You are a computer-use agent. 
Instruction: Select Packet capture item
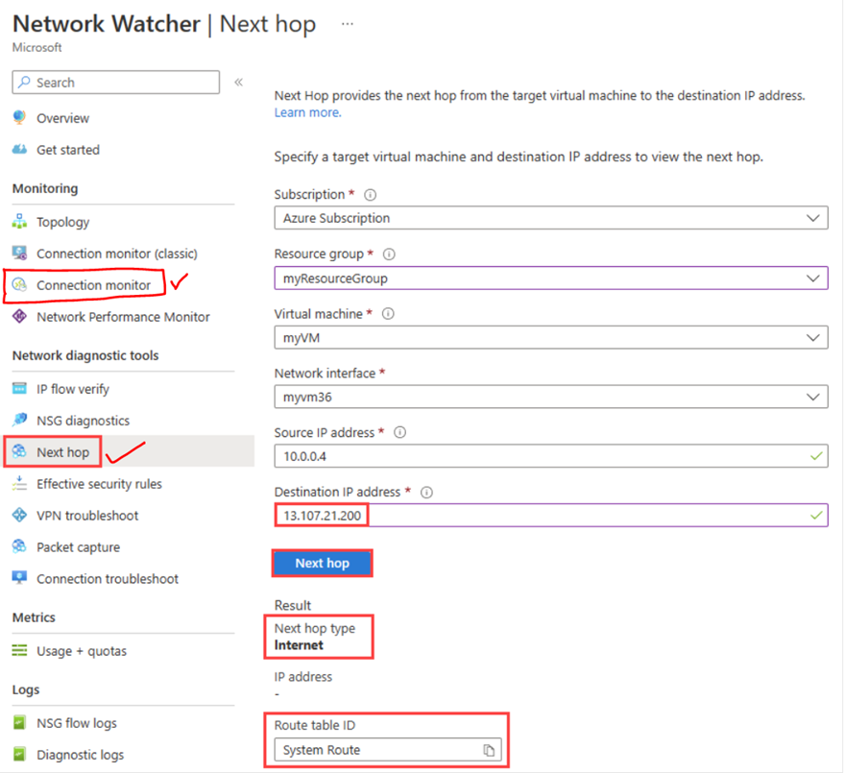(78, 547)
